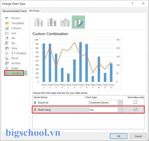Open the Templates folder icon

click(7, 23)
